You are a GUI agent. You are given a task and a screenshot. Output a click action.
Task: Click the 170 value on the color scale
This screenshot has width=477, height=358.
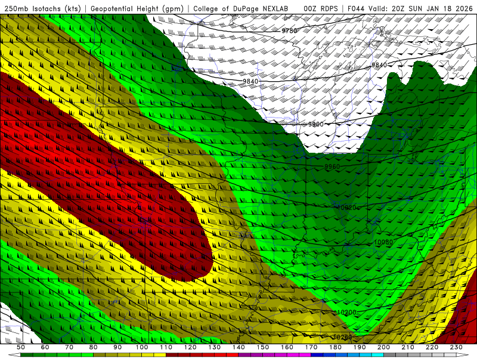pos(311,347)
